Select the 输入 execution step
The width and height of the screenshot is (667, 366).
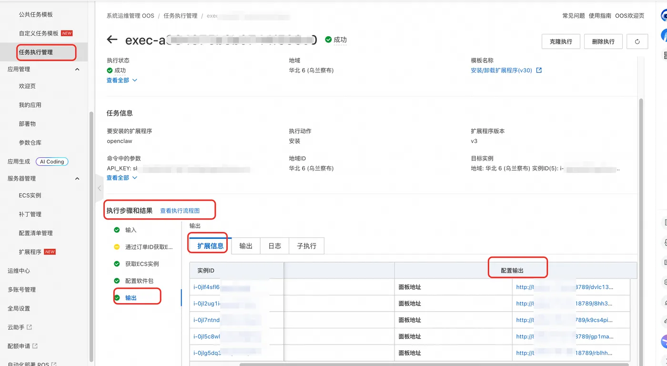pyautogui.click(x=131, y=230)
